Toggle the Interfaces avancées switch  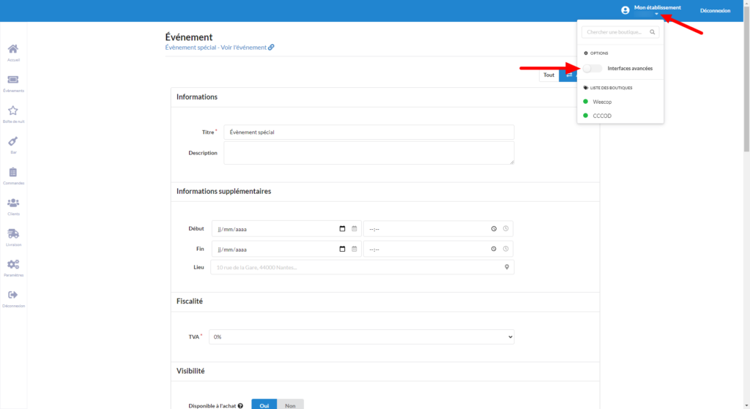pyautogui.click(x=592, y=68)
